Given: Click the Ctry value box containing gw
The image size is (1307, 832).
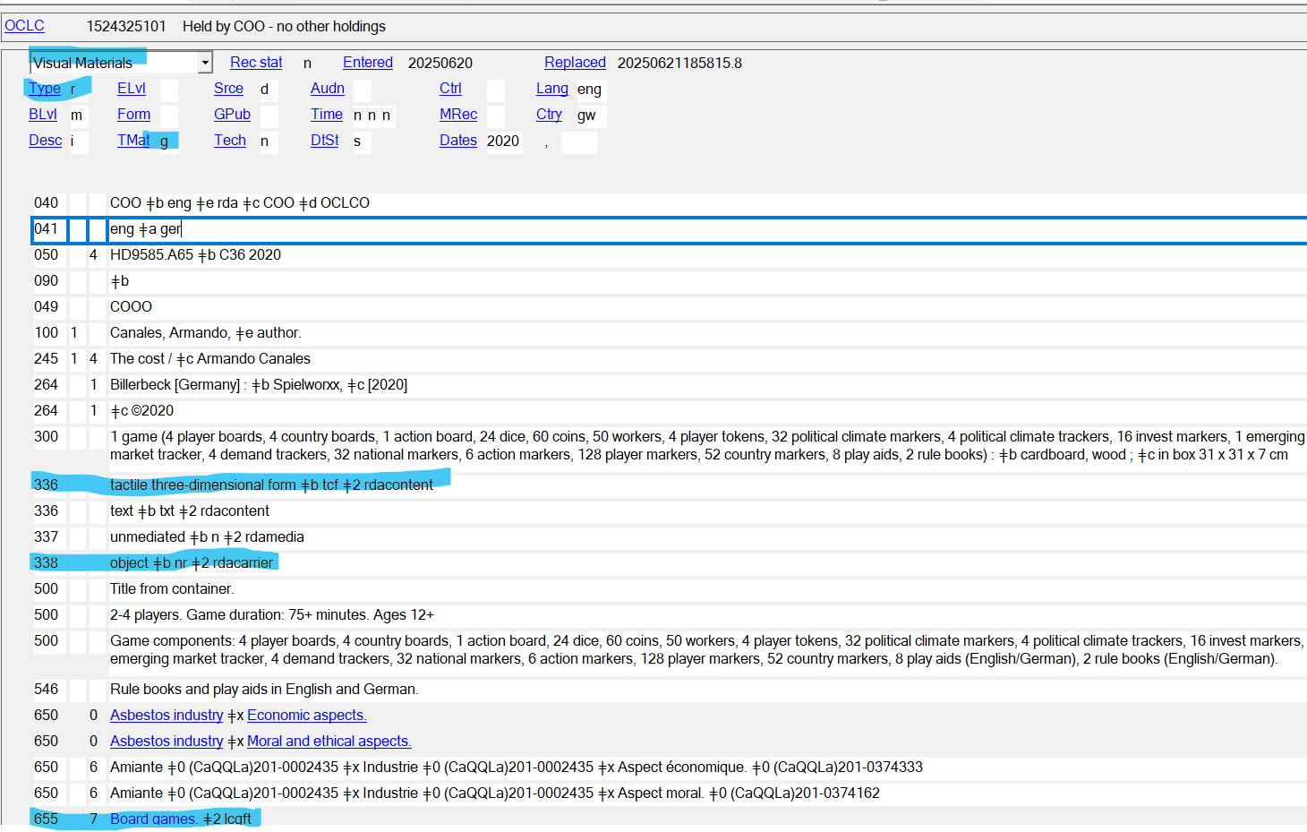Looking at the screenshot, I should click(x=591, y=116).
